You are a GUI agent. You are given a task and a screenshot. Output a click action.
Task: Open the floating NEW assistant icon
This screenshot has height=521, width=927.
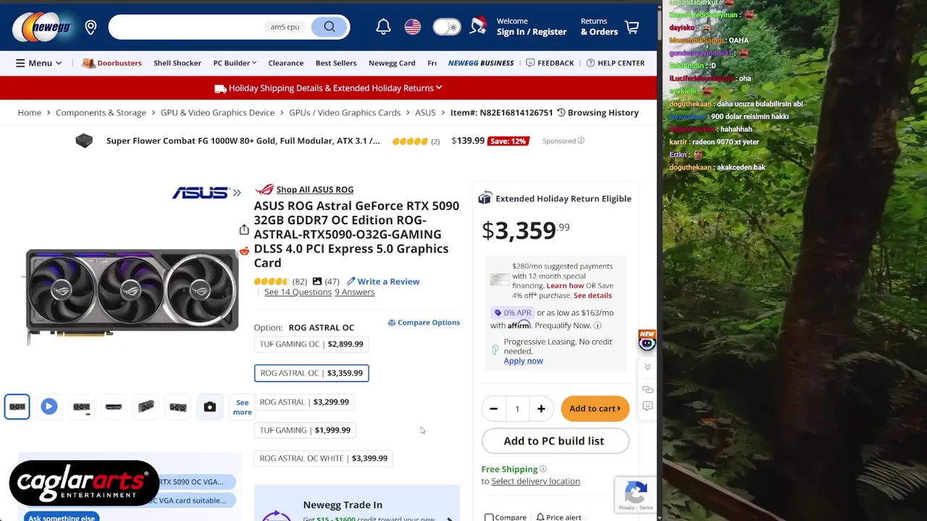pyautogui.click(x=647, y=341)
